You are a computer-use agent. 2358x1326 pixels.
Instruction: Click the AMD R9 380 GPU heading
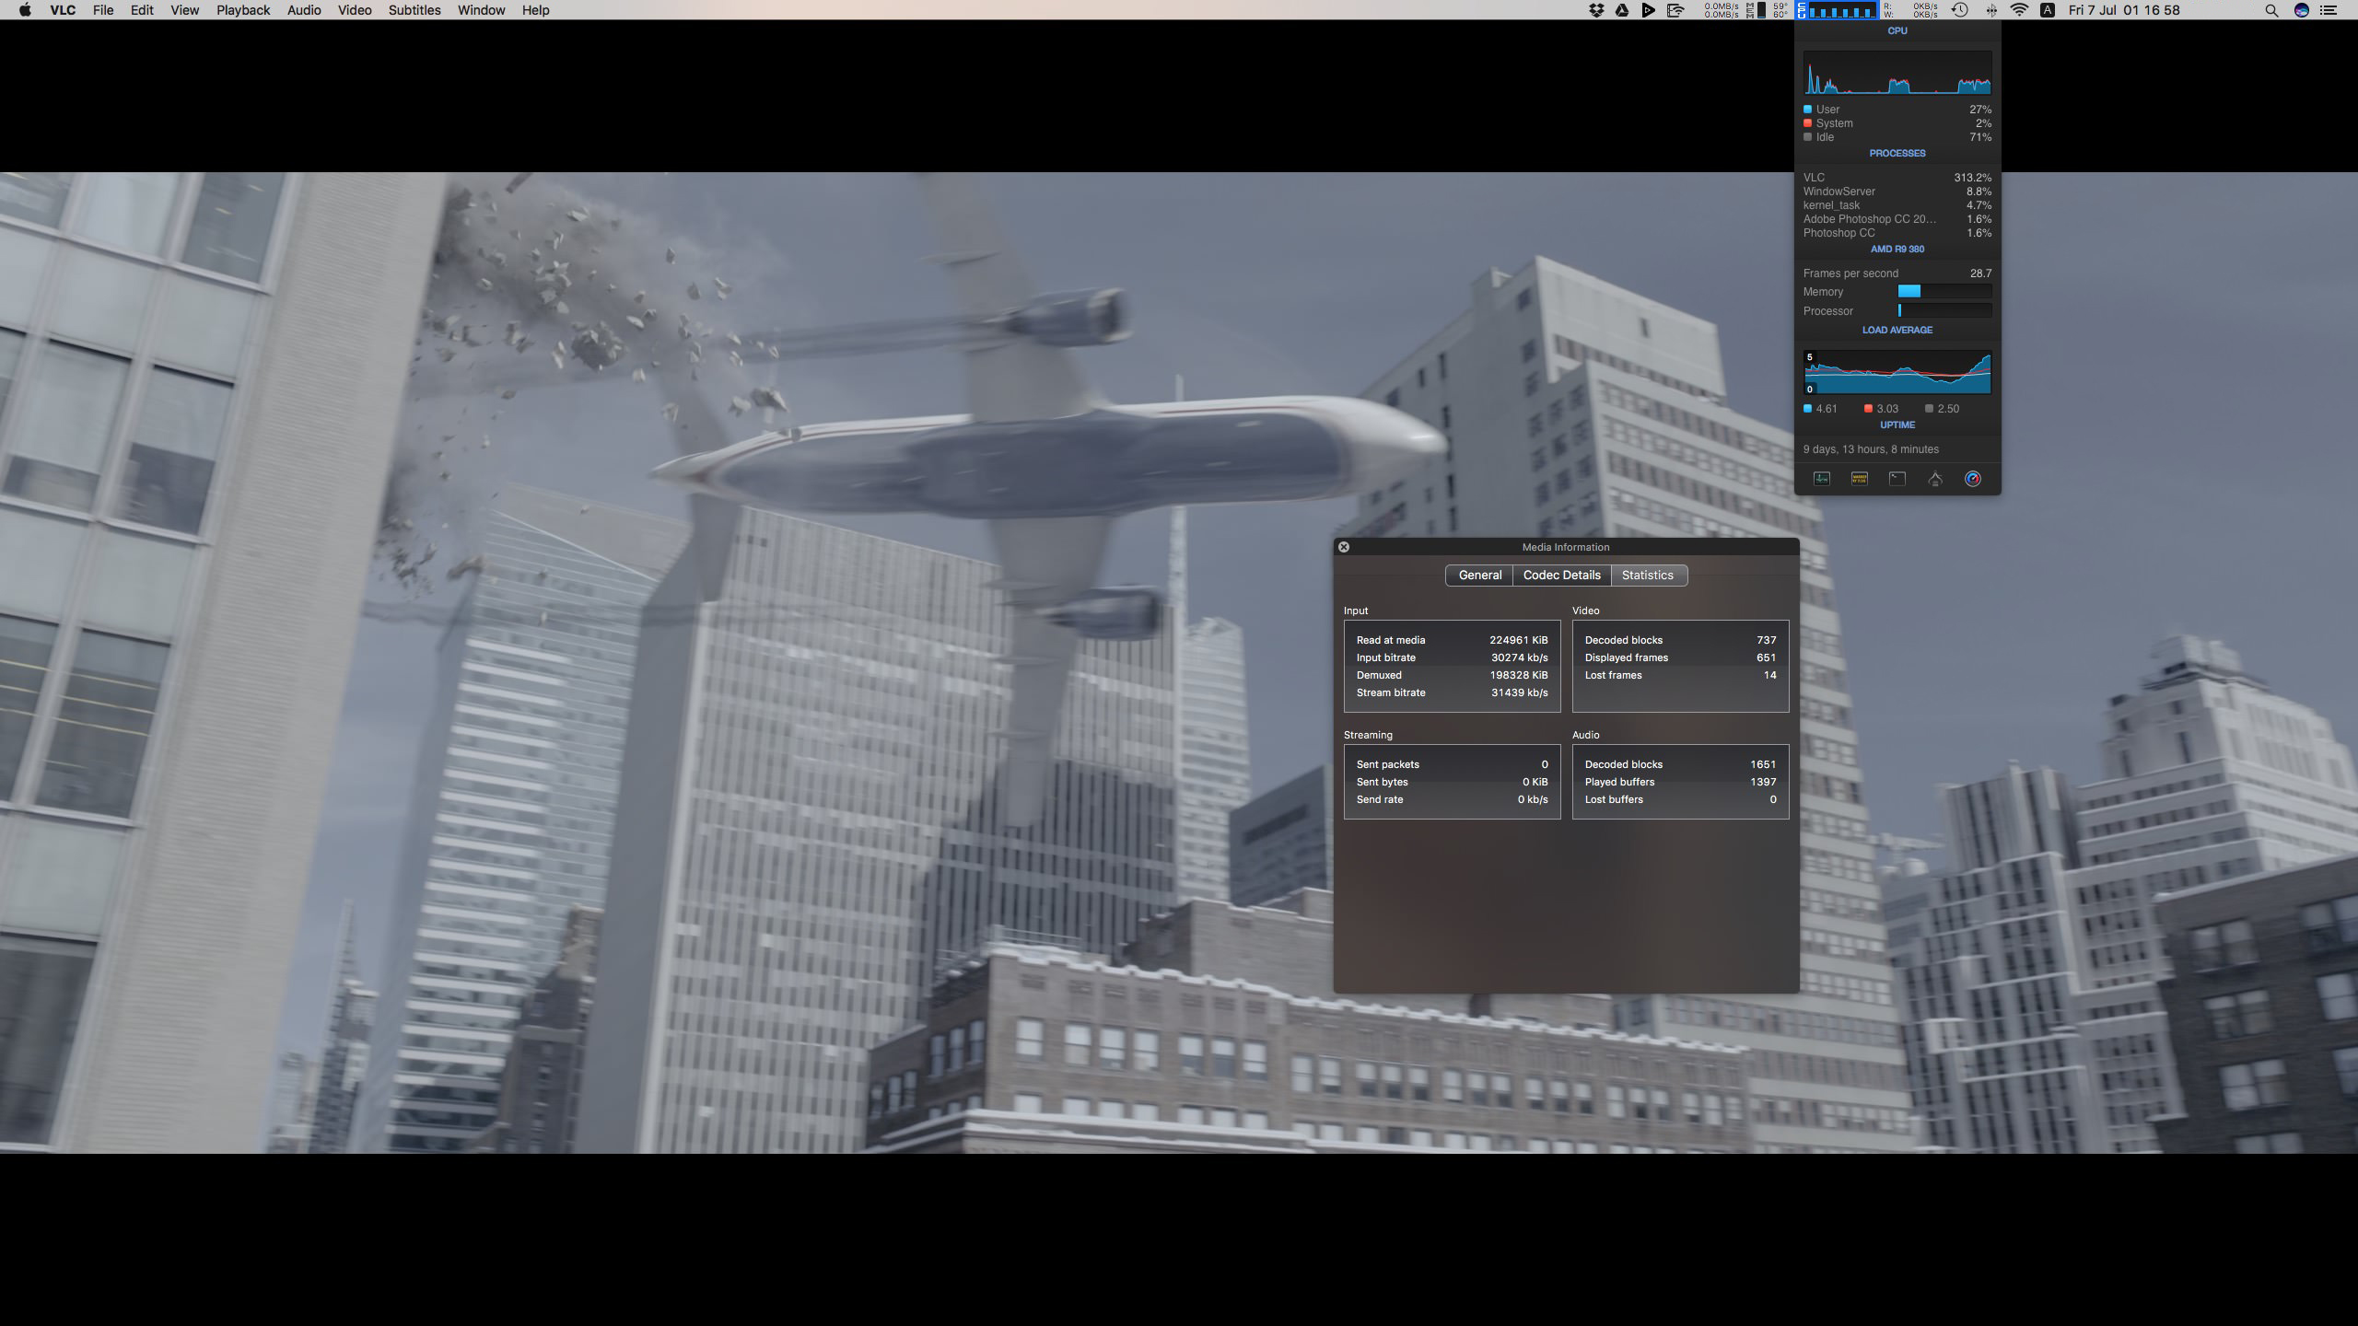click(x=1897, y=250)
